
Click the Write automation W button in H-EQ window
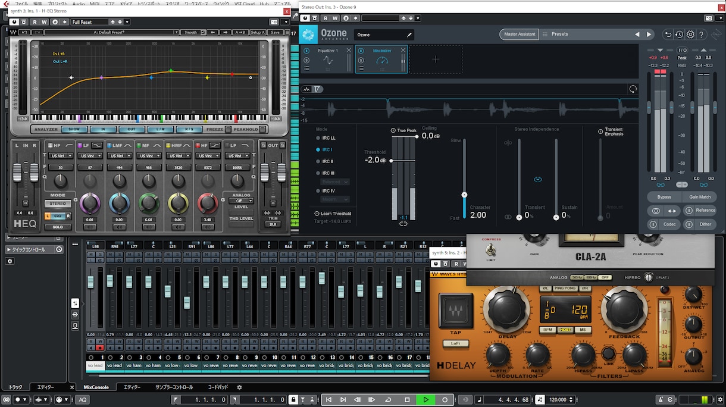pos(43,22)
